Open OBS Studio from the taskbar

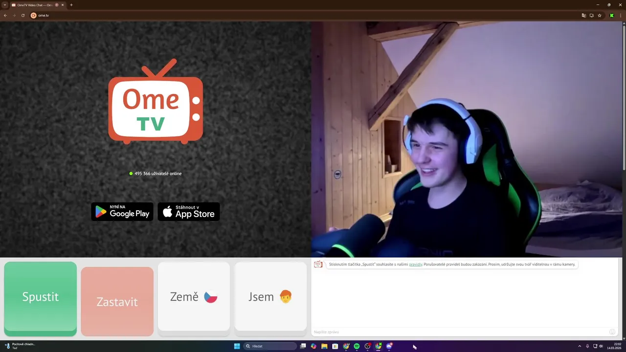(x=367, y=346)
